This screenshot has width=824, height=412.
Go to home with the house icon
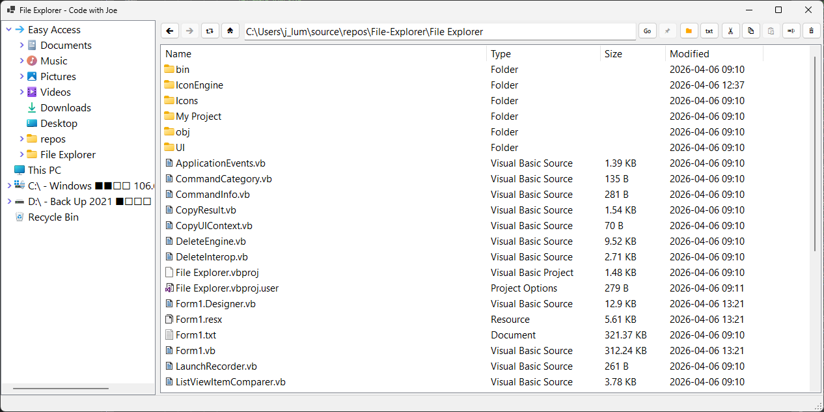coord(230,31)
